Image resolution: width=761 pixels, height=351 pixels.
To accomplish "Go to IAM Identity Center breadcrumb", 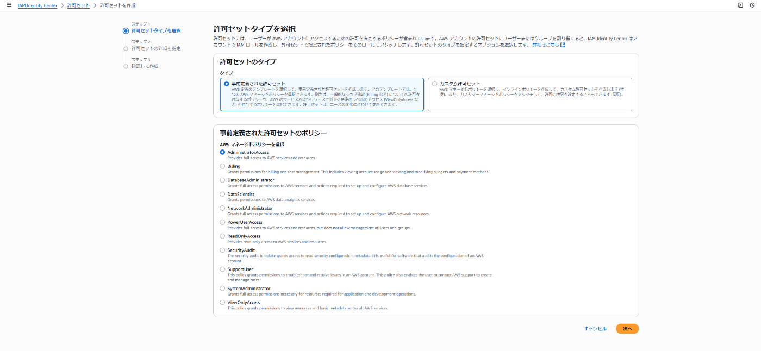I will 38,5.
